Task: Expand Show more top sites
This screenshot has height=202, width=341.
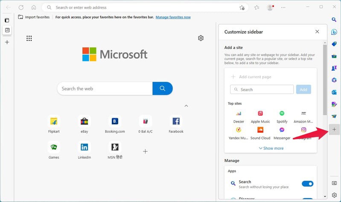Action: (x=271, y=148)
